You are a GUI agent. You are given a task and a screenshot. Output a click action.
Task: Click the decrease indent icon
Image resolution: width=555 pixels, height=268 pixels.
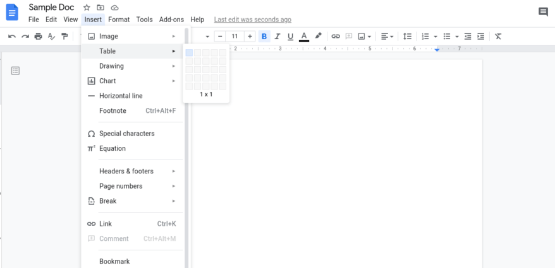(x=468, y=36)
